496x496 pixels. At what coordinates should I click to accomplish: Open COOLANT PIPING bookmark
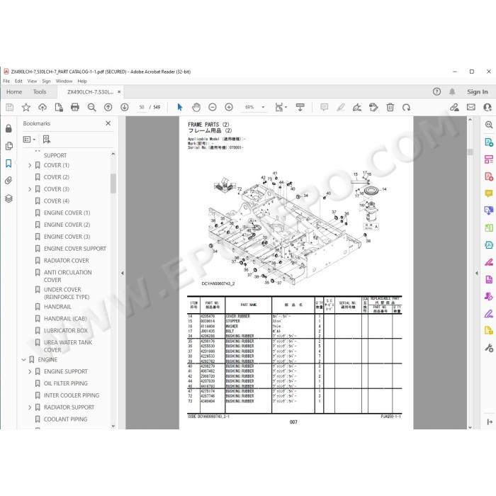point(65,419)
